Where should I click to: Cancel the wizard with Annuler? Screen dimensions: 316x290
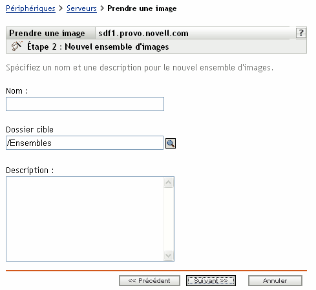pos(275,280)
